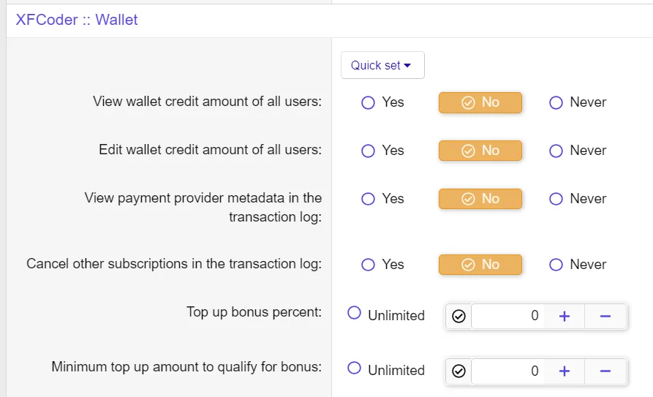Select the custom value radio for Minimum top up amount

point(458,371)
